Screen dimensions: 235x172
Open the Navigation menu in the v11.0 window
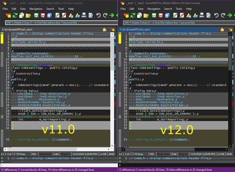[x=36, y=9]
